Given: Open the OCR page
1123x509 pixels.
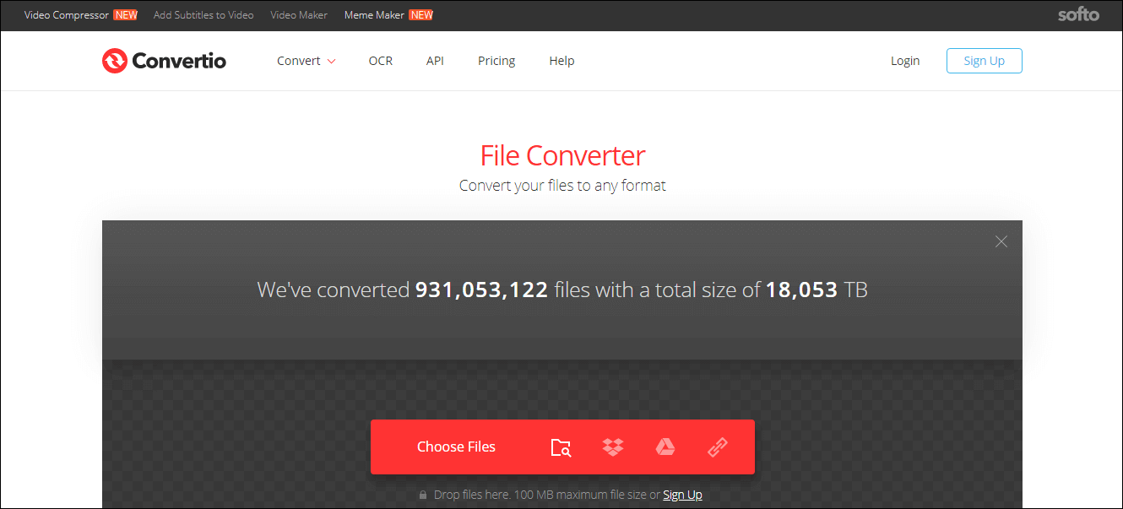Looking at the screenshot, I should click(x=381, y=61).
